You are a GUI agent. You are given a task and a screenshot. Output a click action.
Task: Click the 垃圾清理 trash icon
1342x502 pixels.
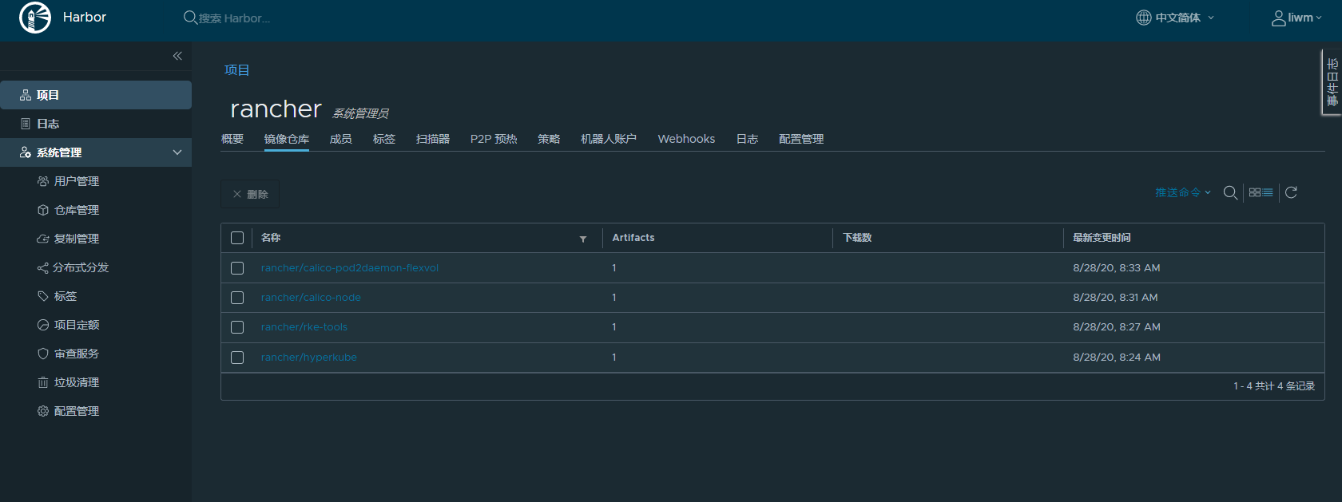pos(43,382)
